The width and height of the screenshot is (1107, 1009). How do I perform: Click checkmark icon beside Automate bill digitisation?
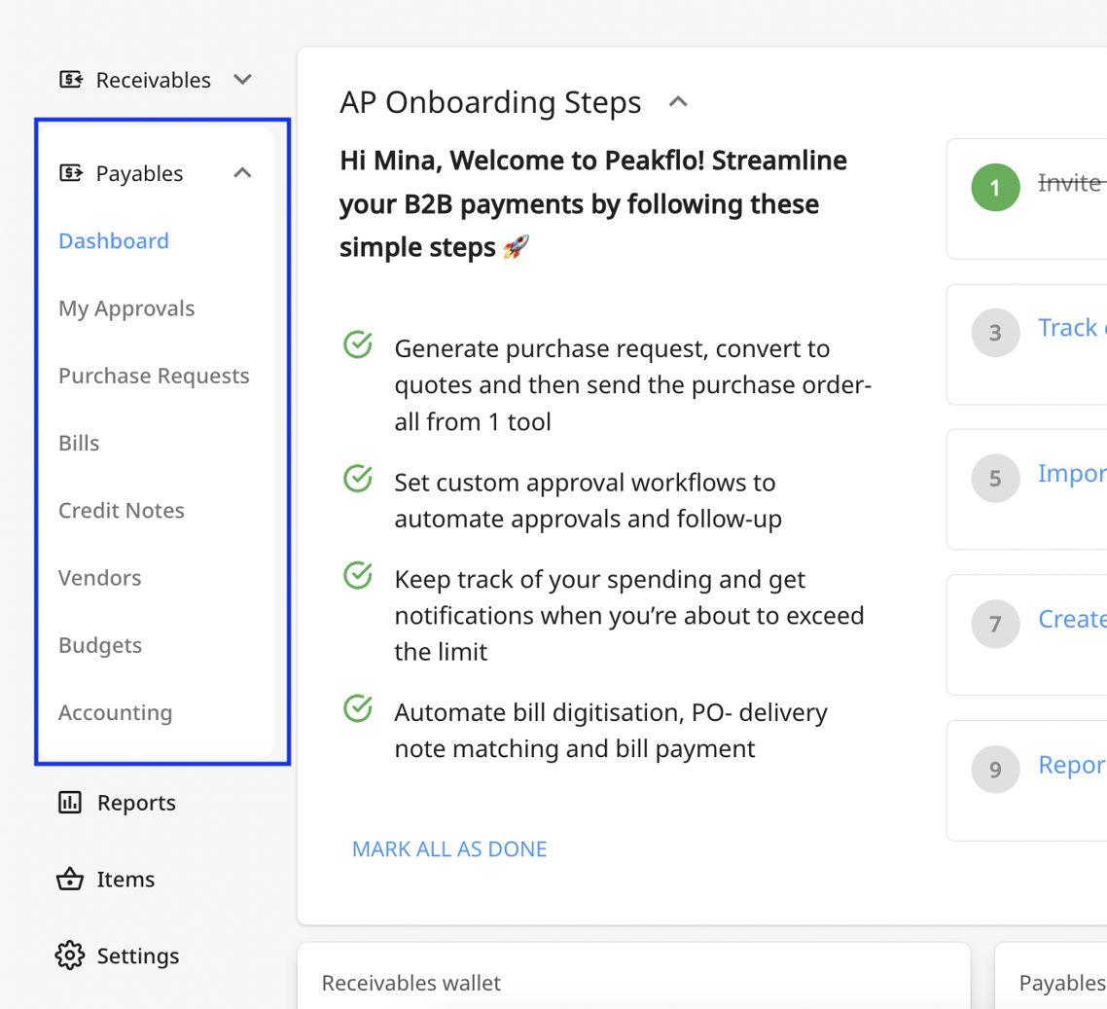358,708
